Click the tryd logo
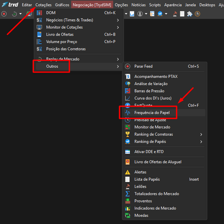The image size is (224, 224). [x=10, y=5]
